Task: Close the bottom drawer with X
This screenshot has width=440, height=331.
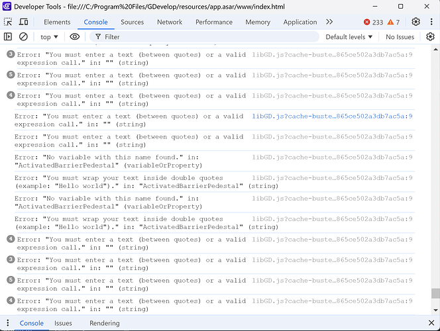Action: tap(431, 323)
